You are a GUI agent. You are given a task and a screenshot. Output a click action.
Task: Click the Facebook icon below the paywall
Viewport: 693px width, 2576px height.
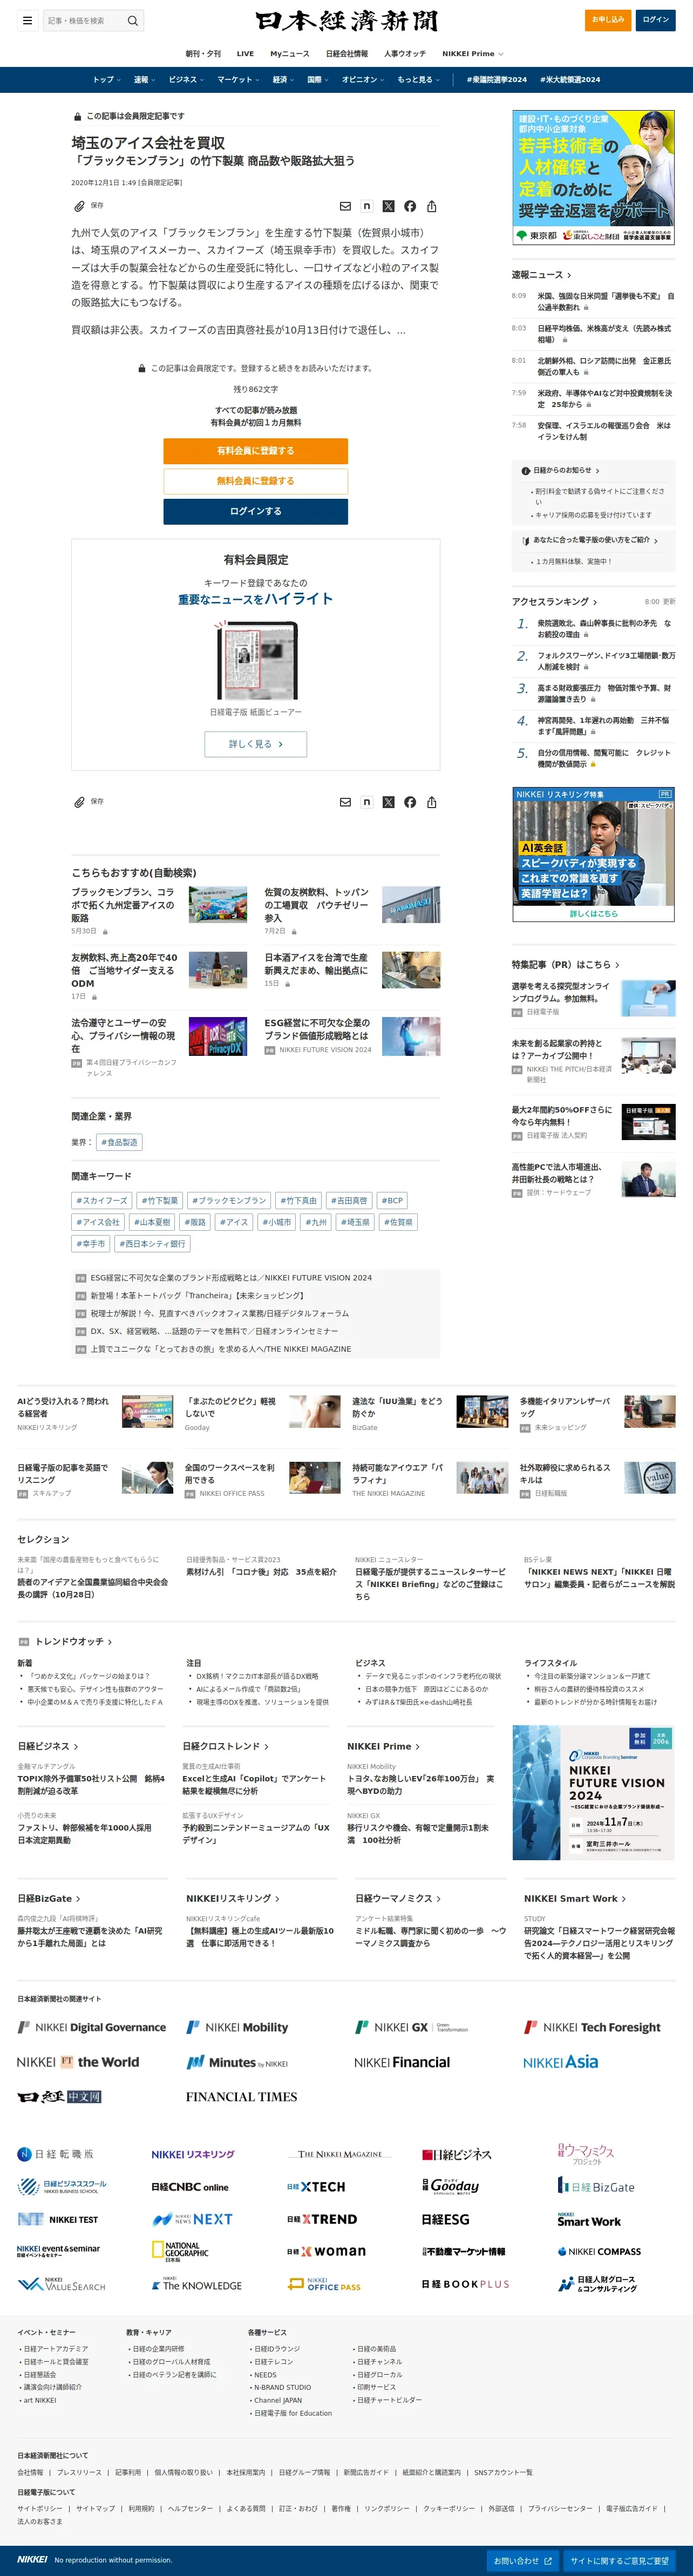410,802
